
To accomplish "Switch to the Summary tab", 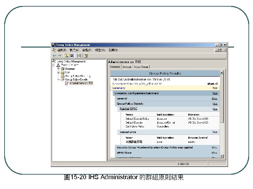I will pos(115,66).
